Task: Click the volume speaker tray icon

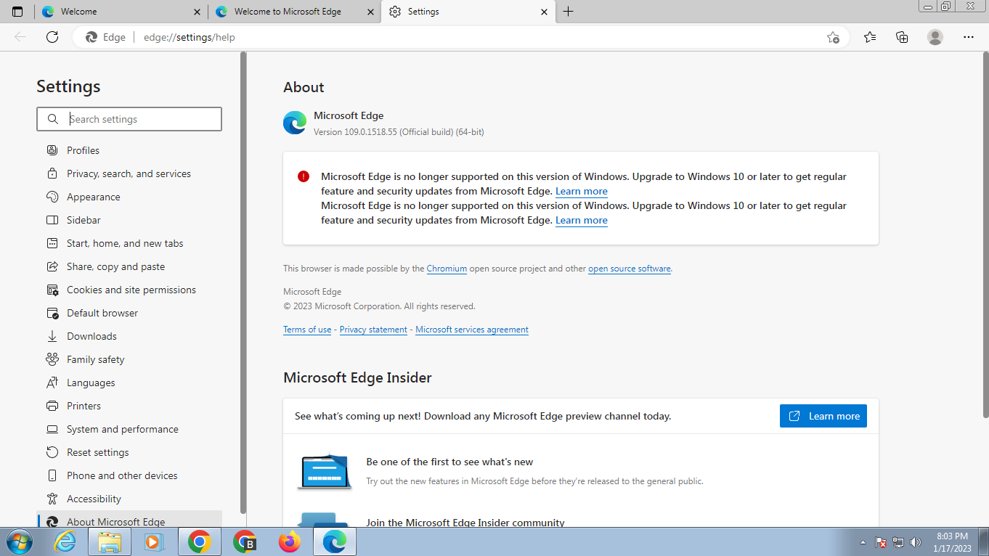Action: [916, 542]
